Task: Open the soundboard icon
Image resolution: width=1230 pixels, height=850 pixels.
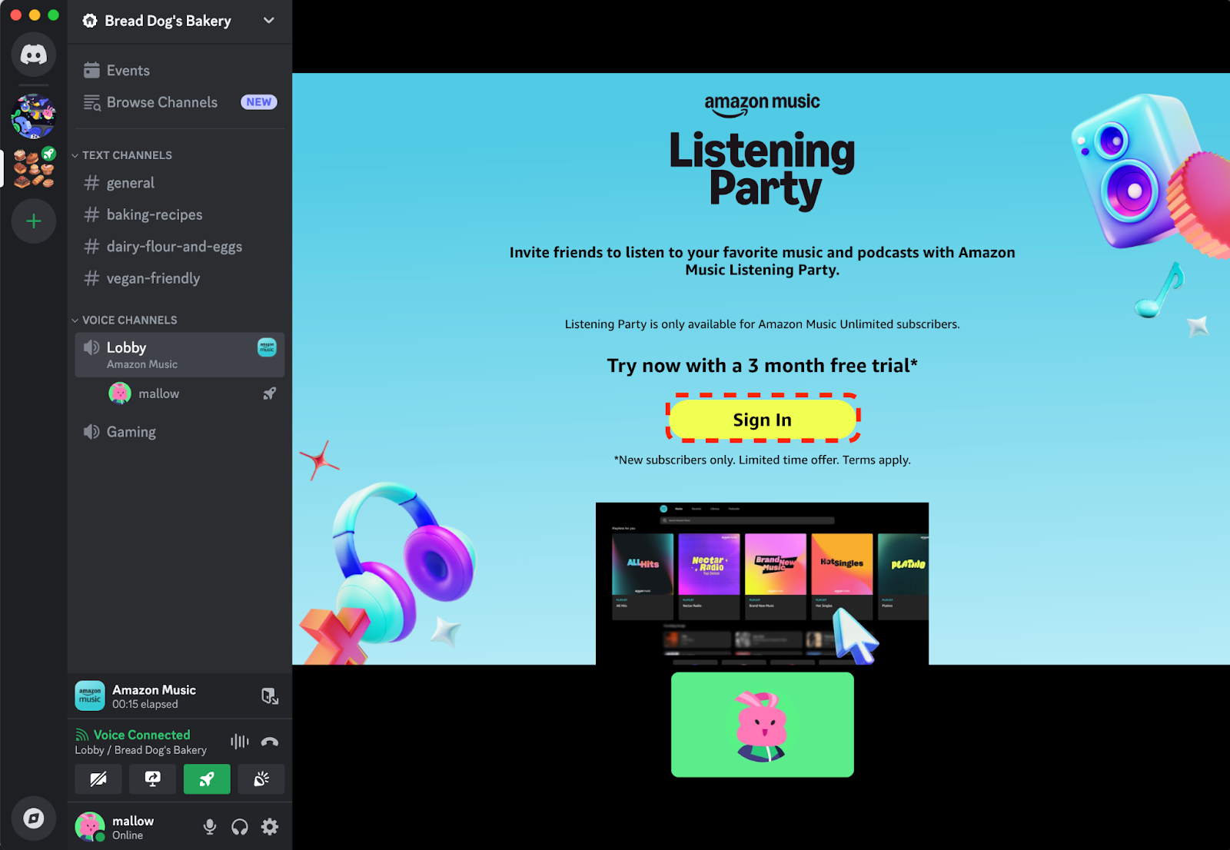Action: coord(261,779)
